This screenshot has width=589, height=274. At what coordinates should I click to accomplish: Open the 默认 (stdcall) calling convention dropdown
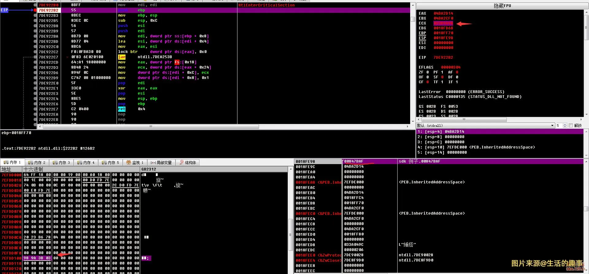pos(485,126)
